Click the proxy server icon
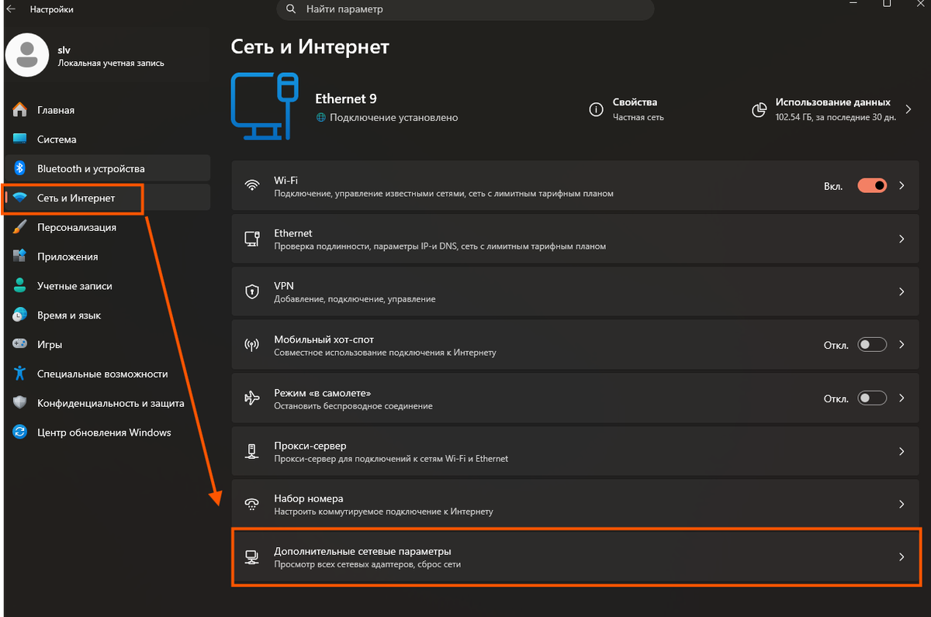 point(251,451)
